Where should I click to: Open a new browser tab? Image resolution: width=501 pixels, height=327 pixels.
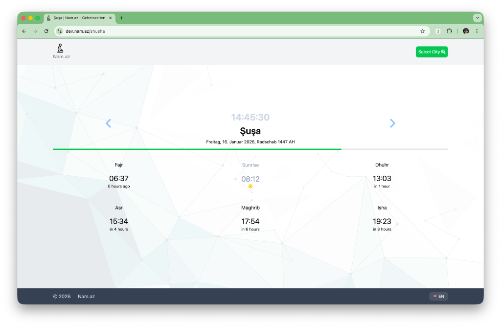click(121, 18)
